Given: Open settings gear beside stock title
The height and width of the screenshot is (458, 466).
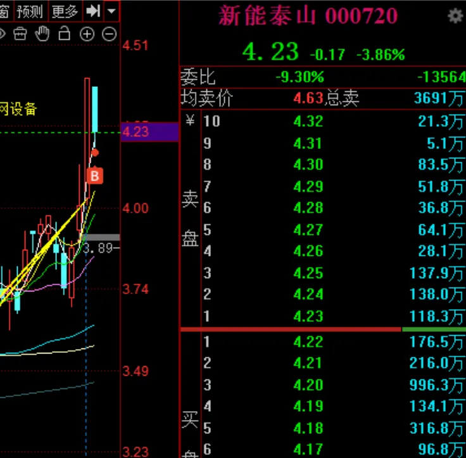Looking at the screenshot, I should coord(455,16).
